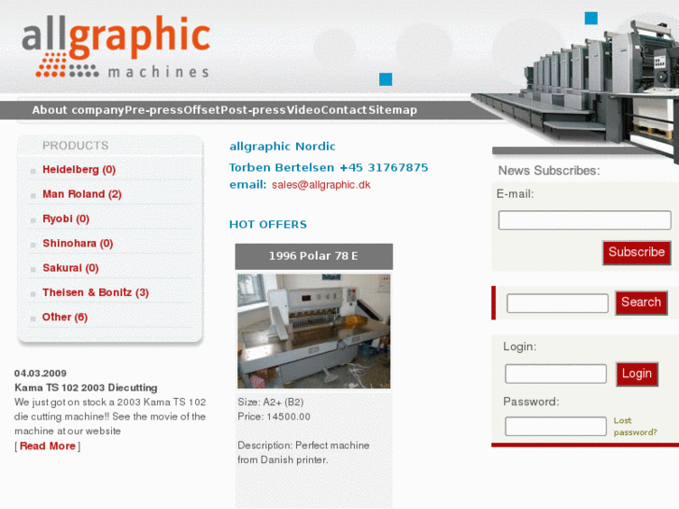
Task: Open the 1996 Polar 78 E offer title
Action: pyautogui.click(x=314, y=256)
